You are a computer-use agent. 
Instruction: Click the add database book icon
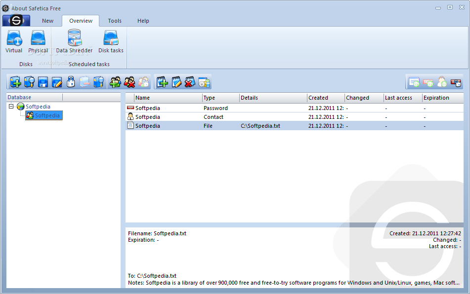point(15,82)
